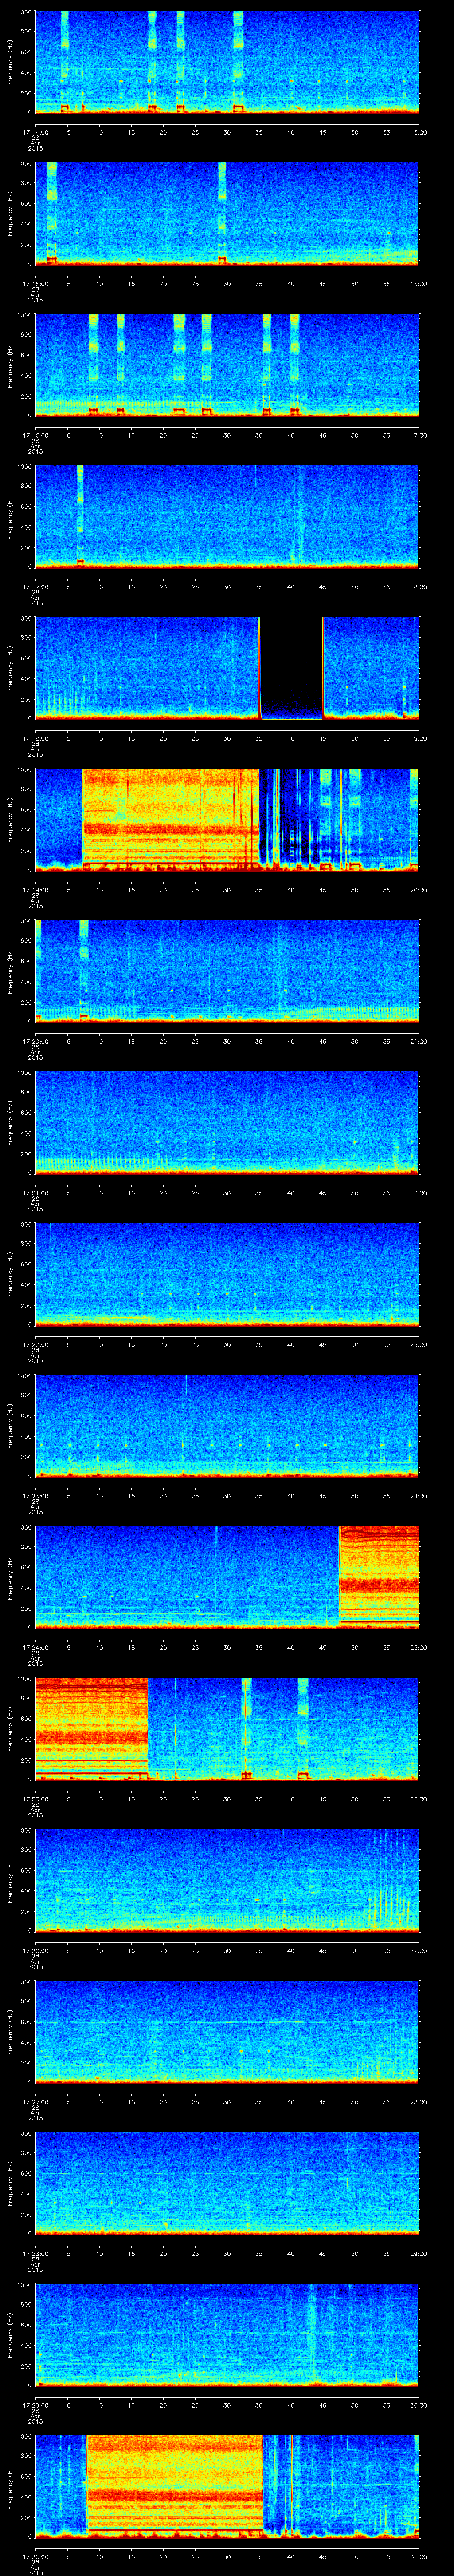Click the '15:00' end time label
The width and height of the screenshot is (454, 2576).
coord(419,132)
